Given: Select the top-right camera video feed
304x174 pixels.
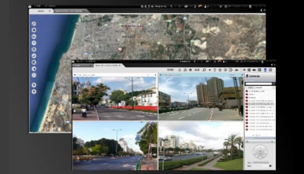Looking at the screenshot, I should tap(201, 97).
